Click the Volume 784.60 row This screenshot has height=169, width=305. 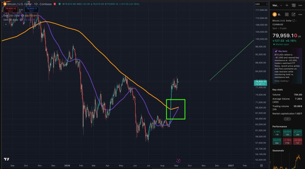click(288, 95)
